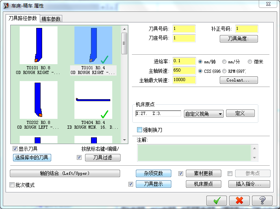Click 轴的结合 (Left/Upper) button
This screenshot has height=209, width=280.
pyautogui.click(x=65, y=173)
